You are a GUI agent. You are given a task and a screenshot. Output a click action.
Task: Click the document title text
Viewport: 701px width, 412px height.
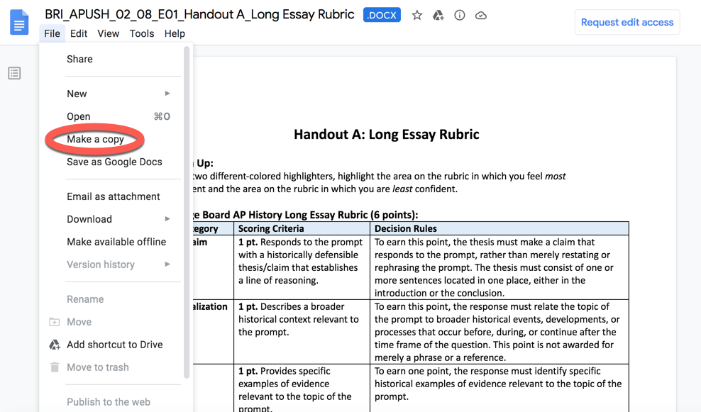click(199, 14)
